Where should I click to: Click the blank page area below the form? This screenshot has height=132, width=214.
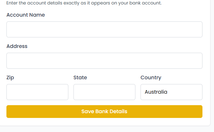[106, 129]
